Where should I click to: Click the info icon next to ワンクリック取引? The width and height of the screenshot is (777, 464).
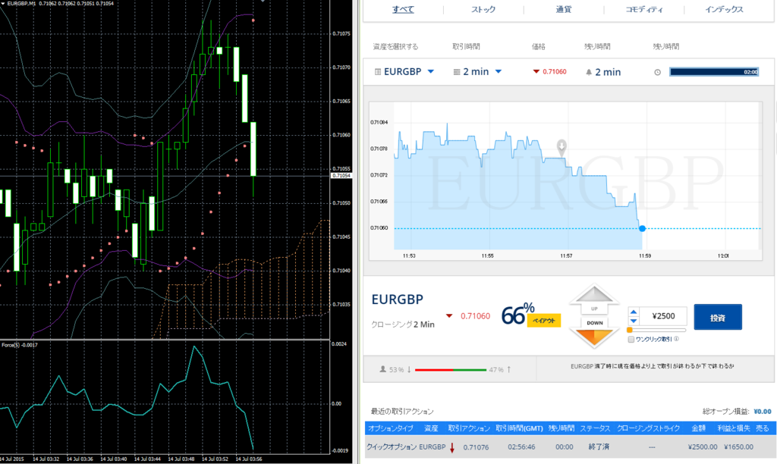(x=676, y=339)
